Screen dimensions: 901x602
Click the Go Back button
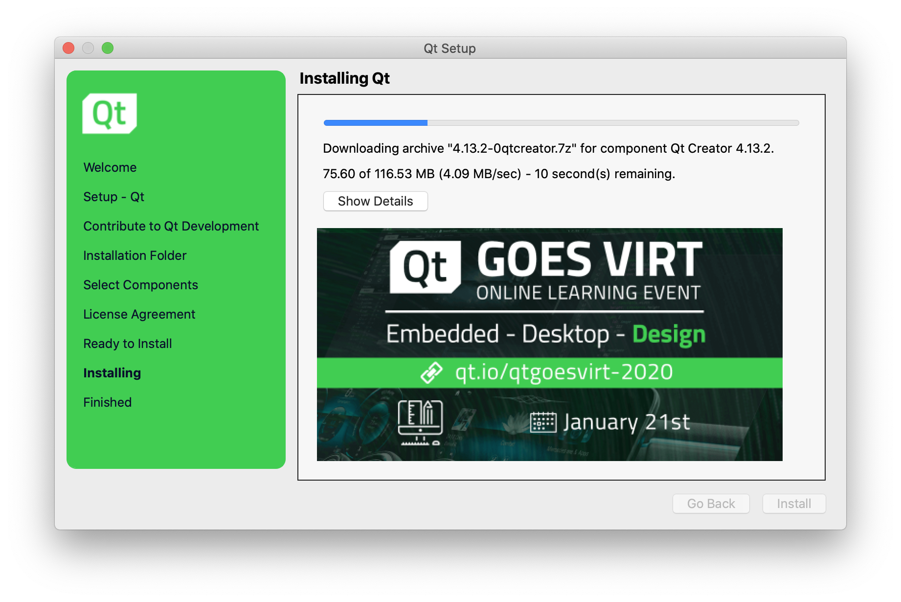(x=711, y=504)
